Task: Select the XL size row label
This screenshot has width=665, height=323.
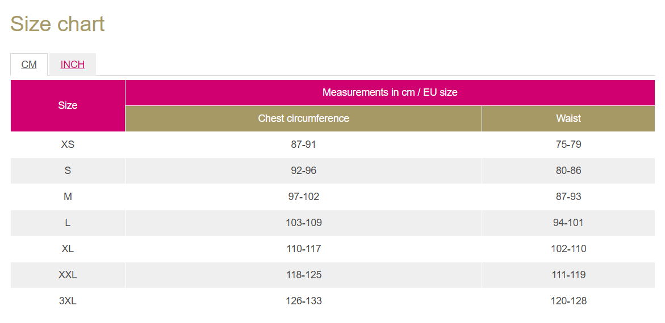Action: pyautogui.click(x=68, y=249)
